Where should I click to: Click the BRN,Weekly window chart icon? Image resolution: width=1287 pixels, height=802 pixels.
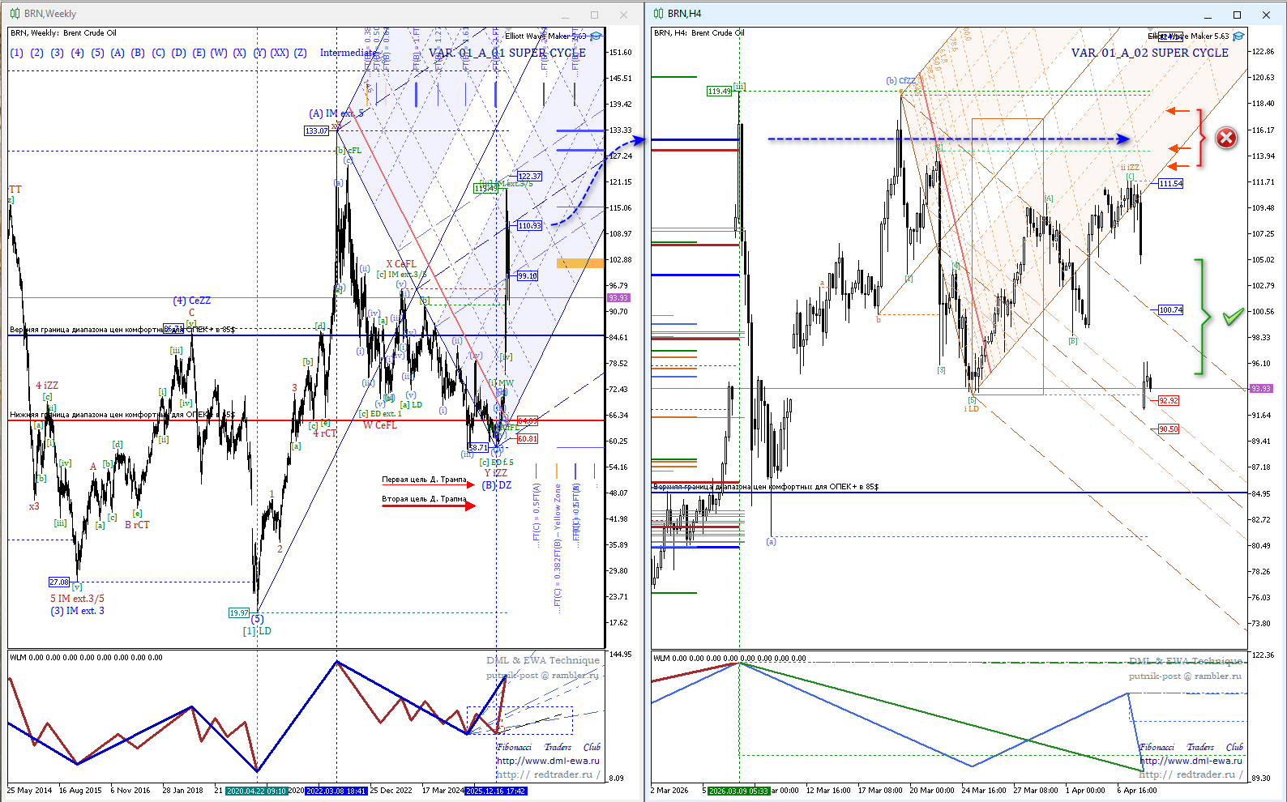coord(15,14)
